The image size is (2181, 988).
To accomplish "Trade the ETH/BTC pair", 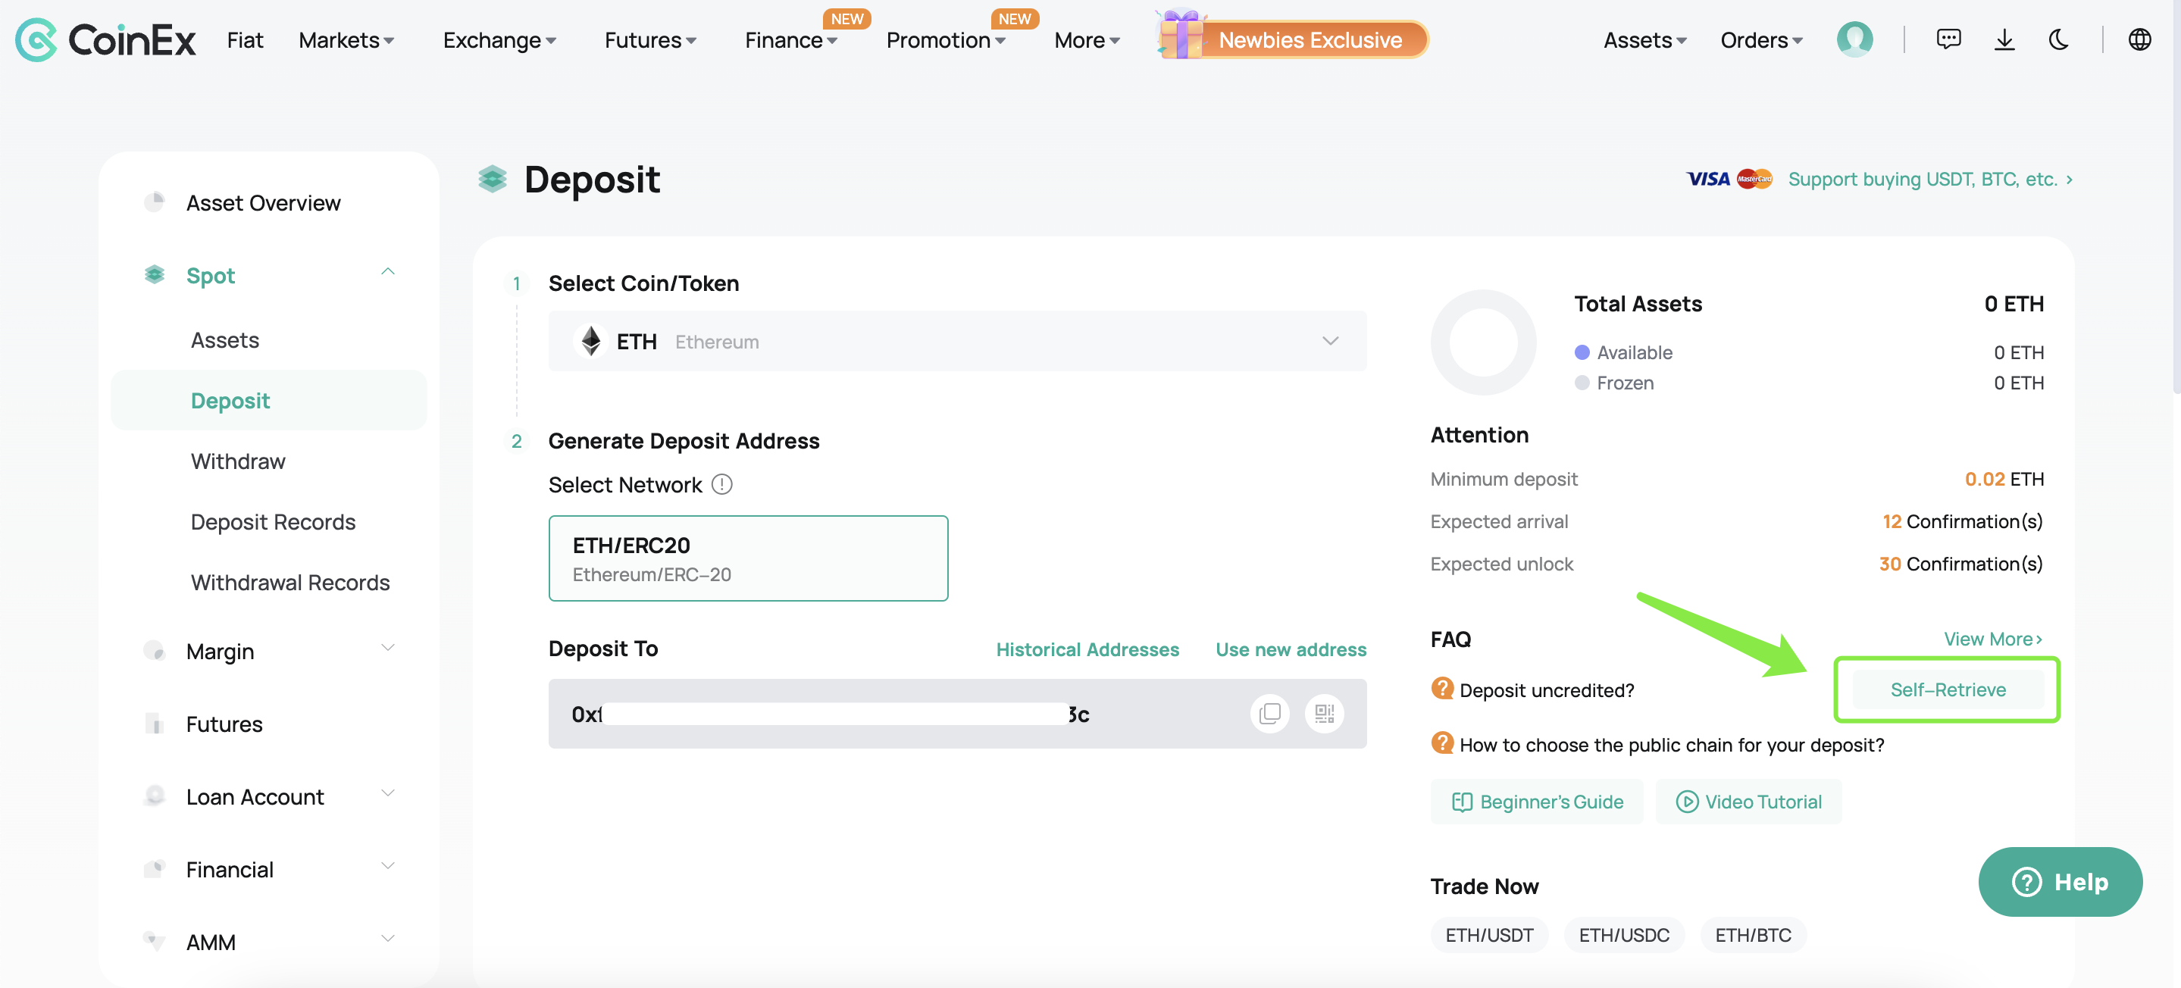I will point(1753,936).
